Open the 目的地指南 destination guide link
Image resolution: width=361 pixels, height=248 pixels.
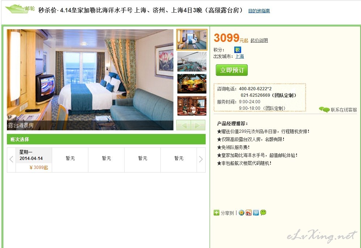pos(259,11)
